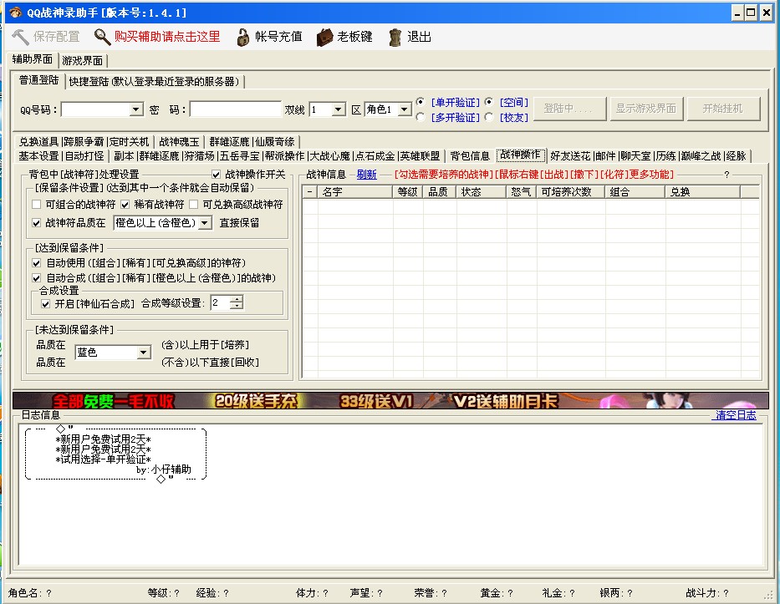Click the 保存配置 hammer icon
780x604 pixels.
pos(20,37)
